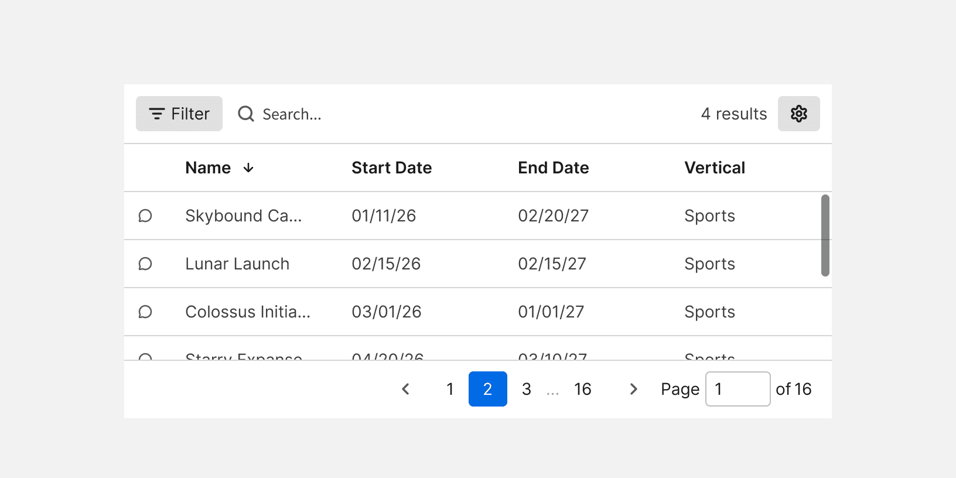Select the Lunar Launch row name

[x=237, y=264]
